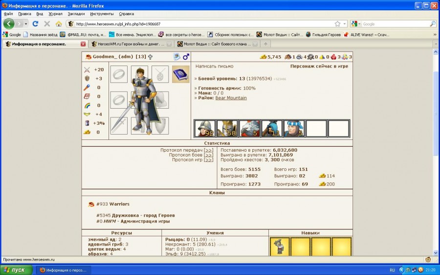Open the Закладки menu
This screenshot has width=440, height=275.
pos(76,14)
